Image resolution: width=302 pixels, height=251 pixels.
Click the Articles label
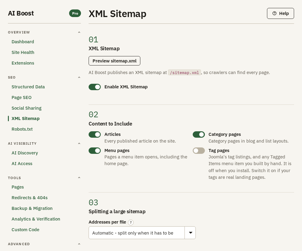click(112, 134)
